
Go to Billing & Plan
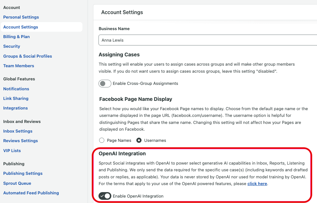16,37
